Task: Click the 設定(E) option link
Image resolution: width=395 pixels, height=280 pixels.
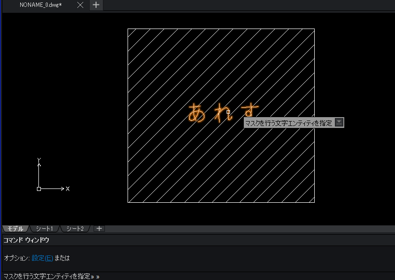Action: coord(42,258)
